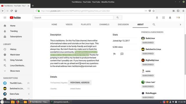
Task: Open the notifications bell
Action: click(x=170, y=18)
